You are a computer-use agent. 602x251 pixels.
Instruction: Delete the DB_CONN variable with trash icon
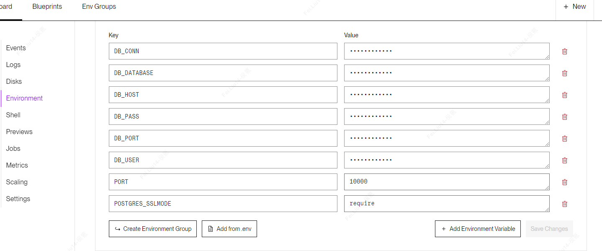(x=565, y=51)
